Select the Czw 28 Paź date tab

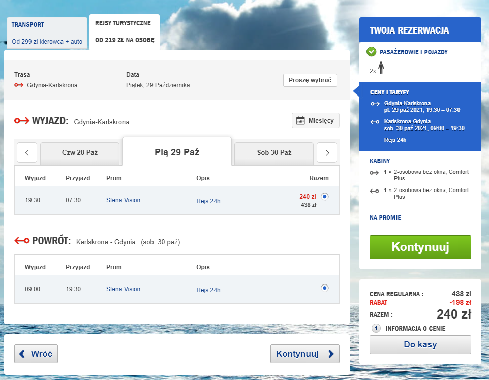[80, 152]
